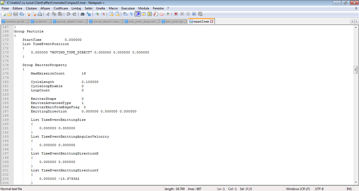Click the Zoom In toolbar icon

coord(97,14)
